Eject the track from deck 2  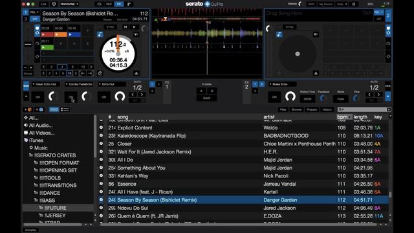click(316, 73)
